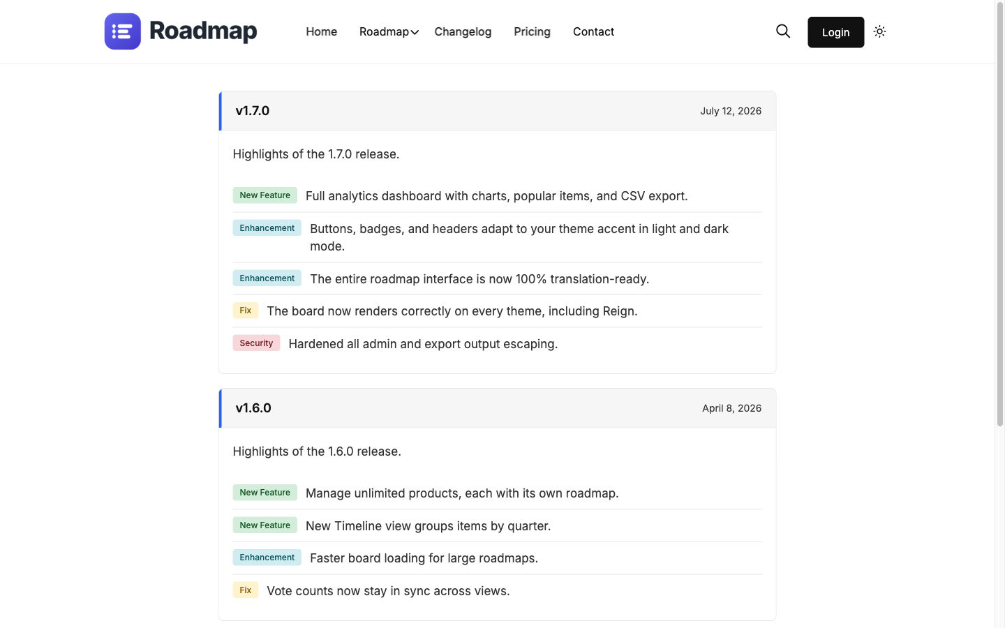Click the page vertical scrollbar thumb
The height and width of the screenshot is (628, 1005).
pyautogui.click(x=999, y=214)
